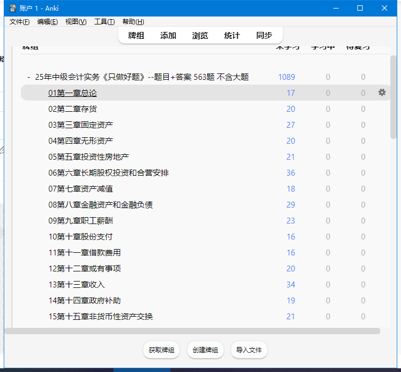The image size is (401, 372).
Task: Switch to the 牌组 decks view
Action: (x=136, y=35)
